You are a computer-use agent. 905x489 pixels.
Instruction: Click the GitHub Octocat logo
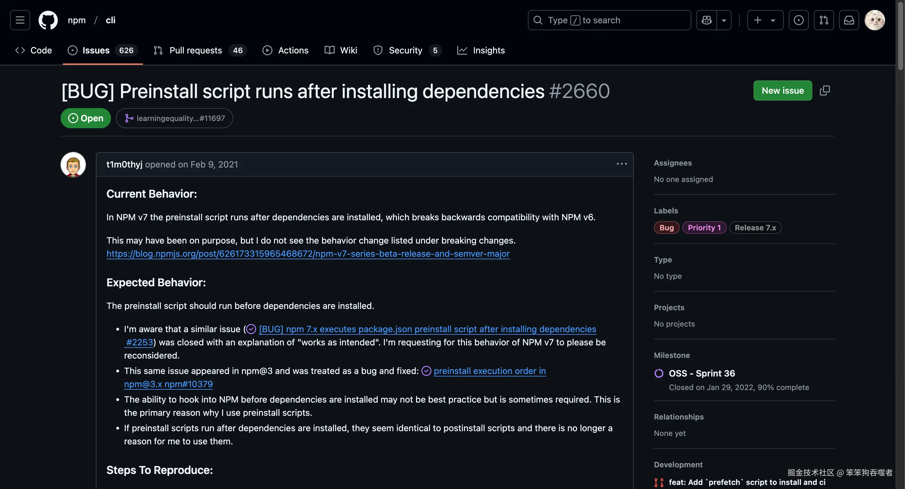(x=48, y=20)
